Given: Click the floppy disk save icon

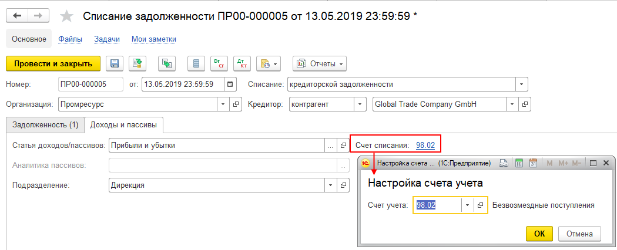Looking at the screenshot, I should (115, 63).
